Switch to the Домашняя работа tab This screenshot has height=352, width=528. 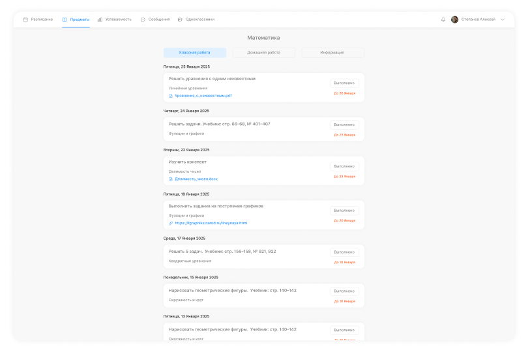[264, 52]
